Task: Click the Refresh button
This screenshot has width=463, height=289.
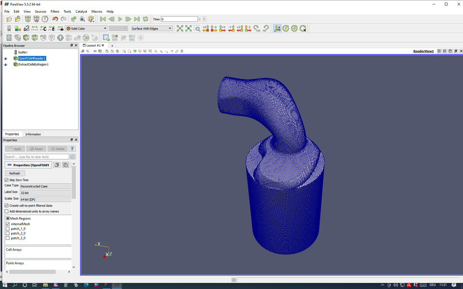Action: pyautogui.click(x=14, y=173)
